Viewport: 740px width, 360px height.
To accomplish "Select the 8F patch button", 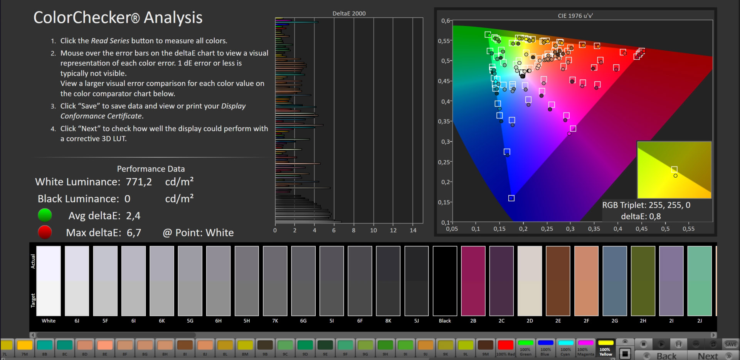I will click(124, 348).
